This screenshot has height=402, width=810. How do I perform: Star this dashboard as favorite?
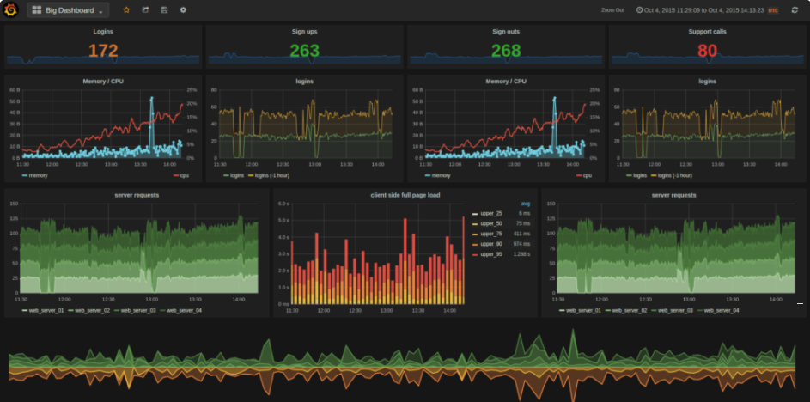pyautogui.click(x=126, y=10)
